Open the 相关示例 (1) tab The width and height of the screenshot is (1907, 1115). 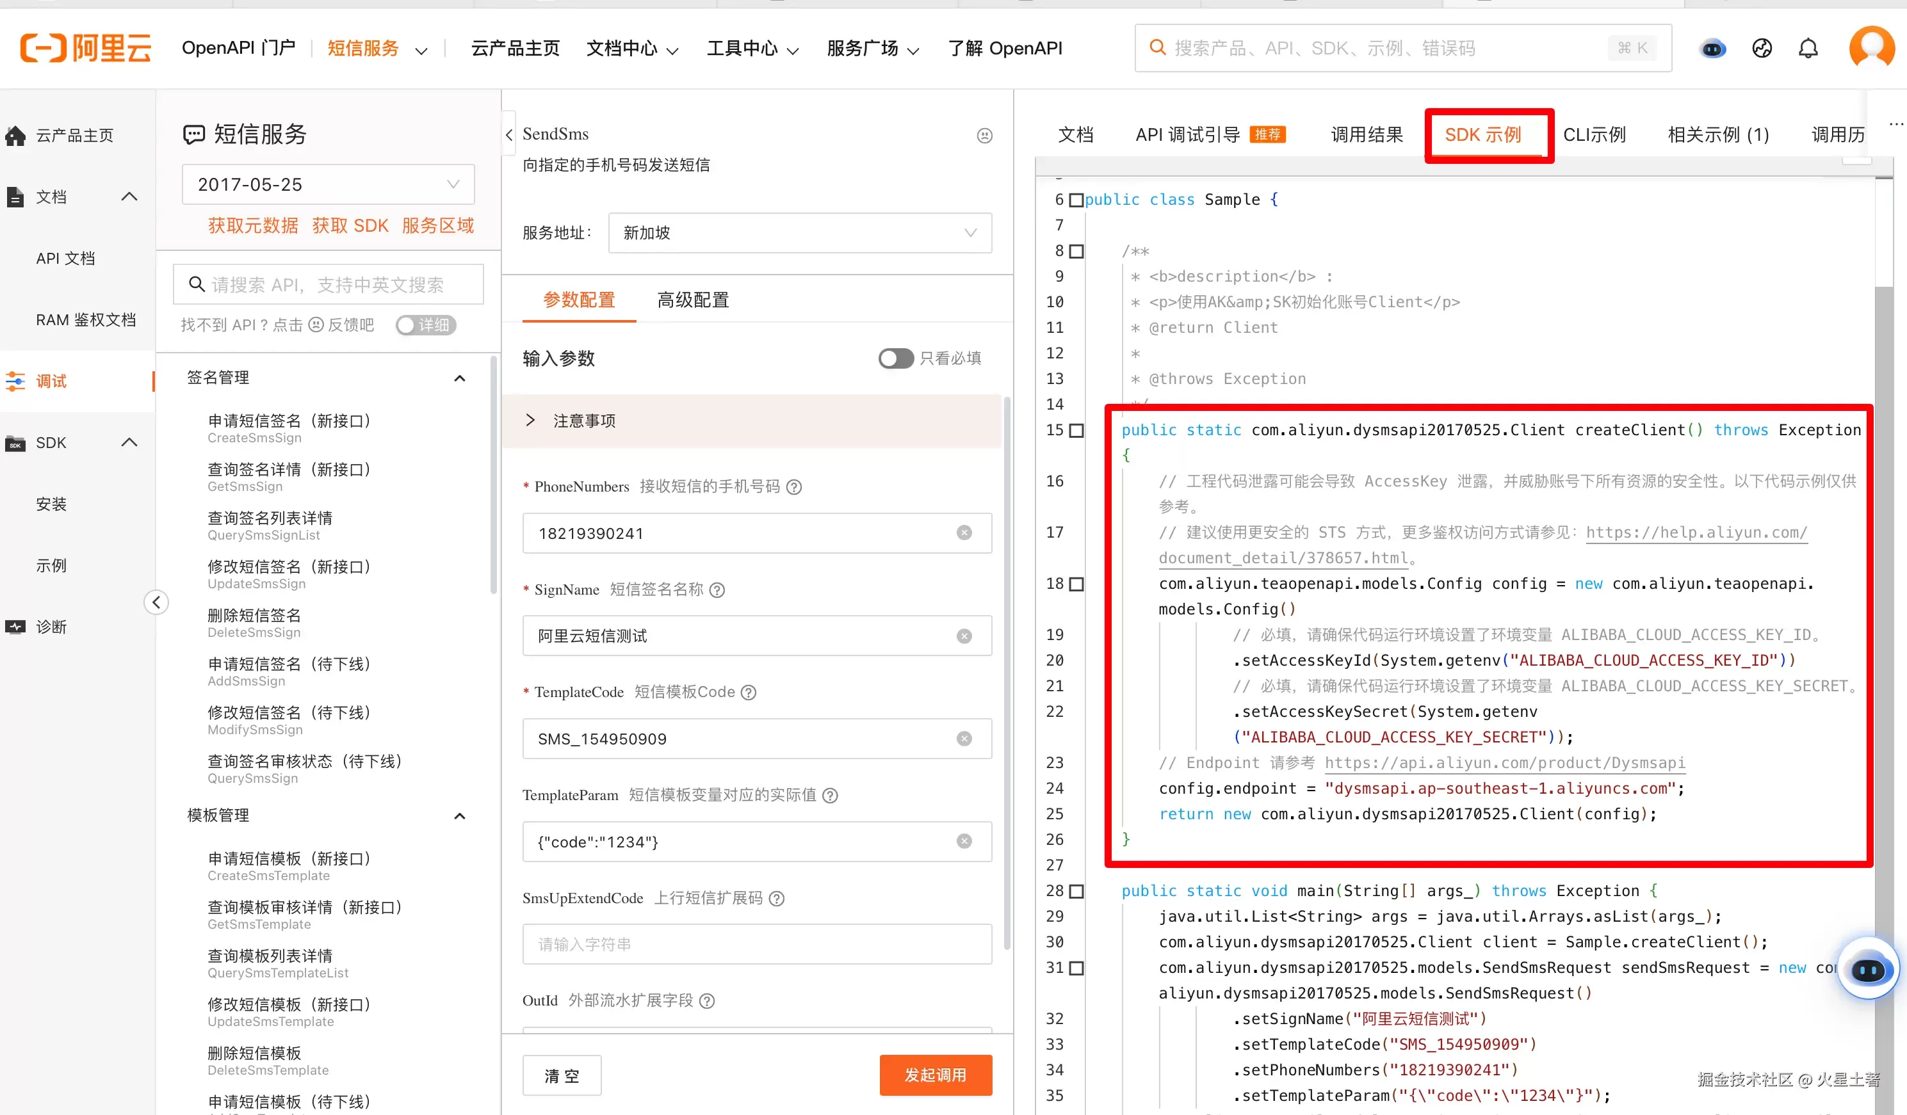(1719, 136)
